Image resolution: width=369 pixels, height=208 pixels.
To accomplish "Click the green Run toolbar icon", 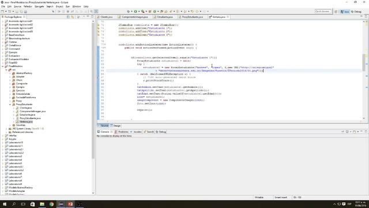I will coord(135,12).
